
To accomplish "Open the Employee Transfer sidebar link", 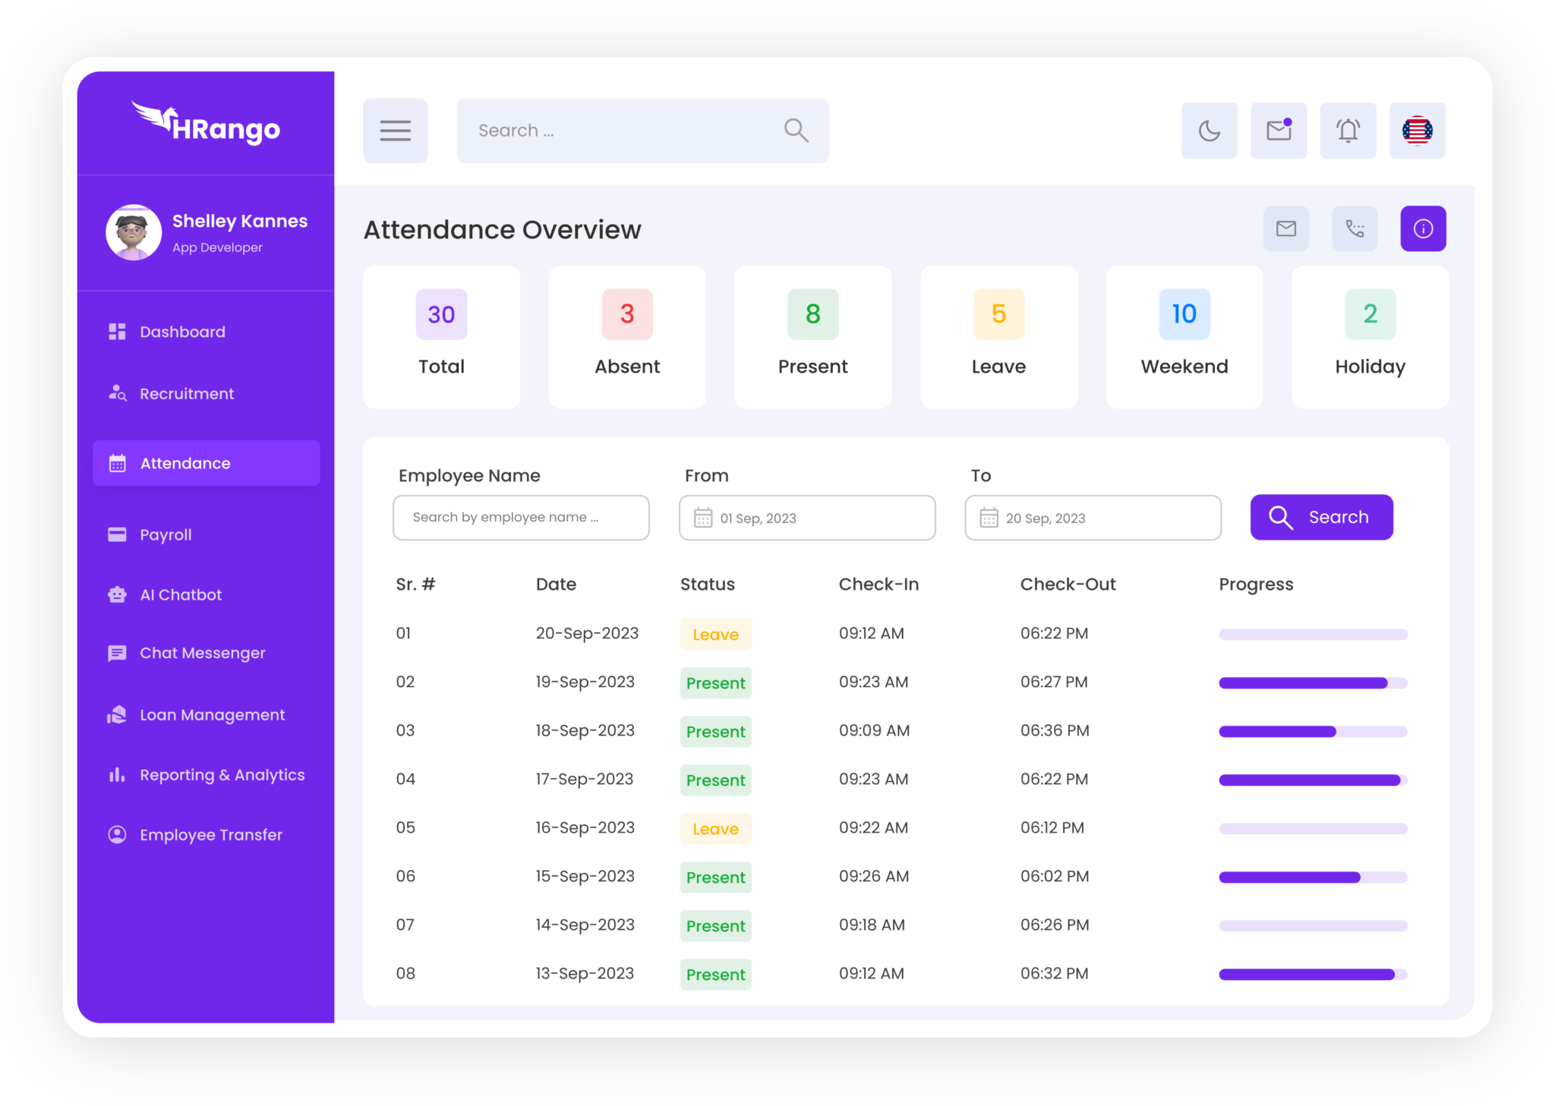I will 210,835.
